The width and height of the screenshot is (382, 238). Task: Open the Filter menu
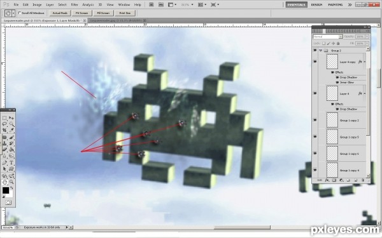tap(74, 4)
